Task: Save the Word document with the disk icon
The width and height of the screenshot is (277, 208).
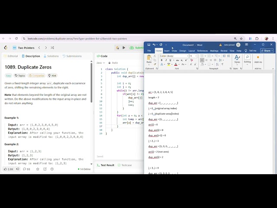Action: (149, 45)
